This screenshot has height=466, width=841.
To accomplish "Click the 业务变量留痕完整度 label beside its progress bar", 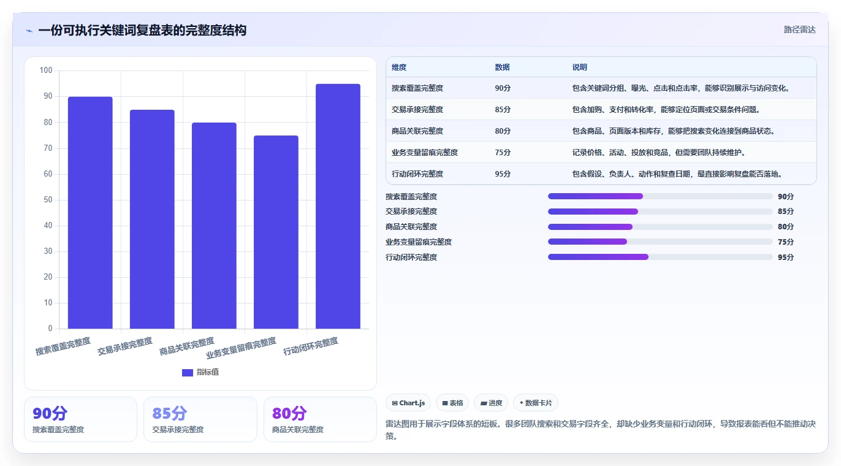I will tap(419, 242).
